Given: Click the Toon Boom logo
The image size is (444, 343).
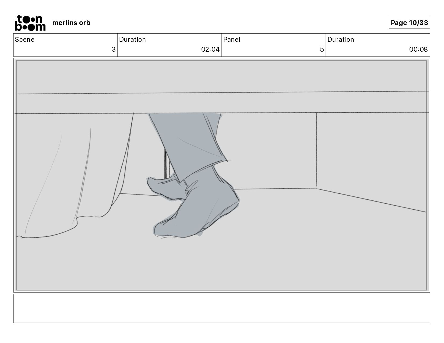Looking at the screenshot, I should [30, 23].
